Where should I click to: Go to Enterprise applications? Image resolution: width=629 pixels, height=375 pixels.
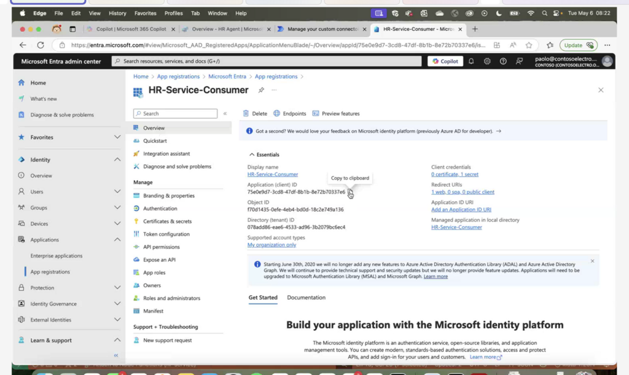point(56,256)
